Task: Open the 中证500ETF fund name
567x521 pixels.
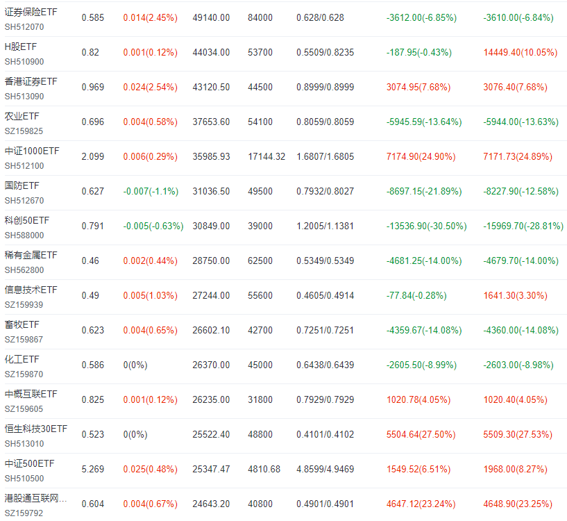Action: [x=29, y=464]
